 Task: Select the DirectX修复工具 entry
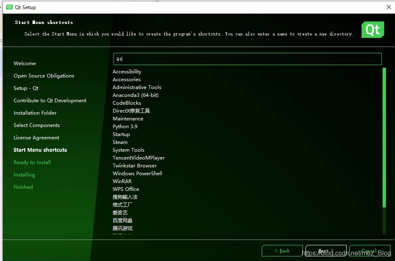131,111
